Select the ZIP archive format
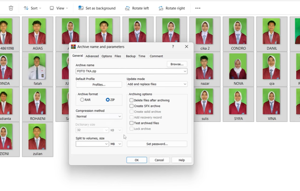This screenshot has height=191, width=300. [x=108, y=100]
